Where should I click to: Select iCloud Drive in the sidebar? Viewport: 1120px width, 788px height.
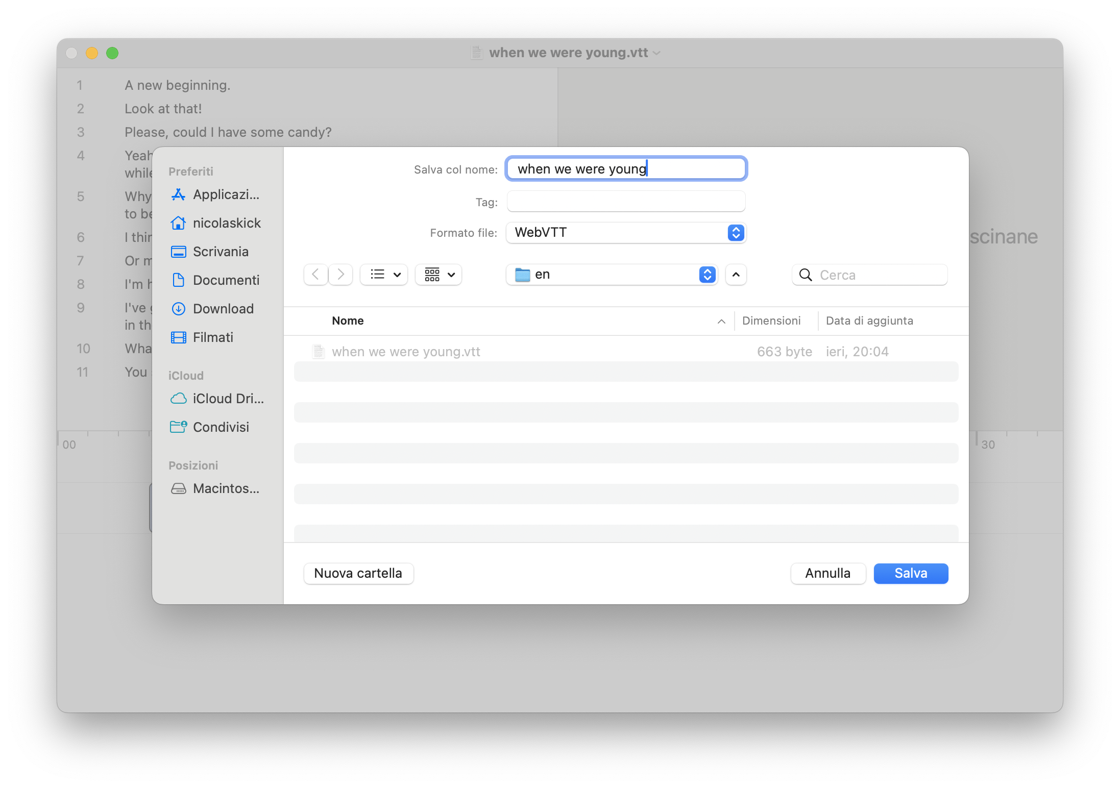pyautogui.click(x=217, y=399)
